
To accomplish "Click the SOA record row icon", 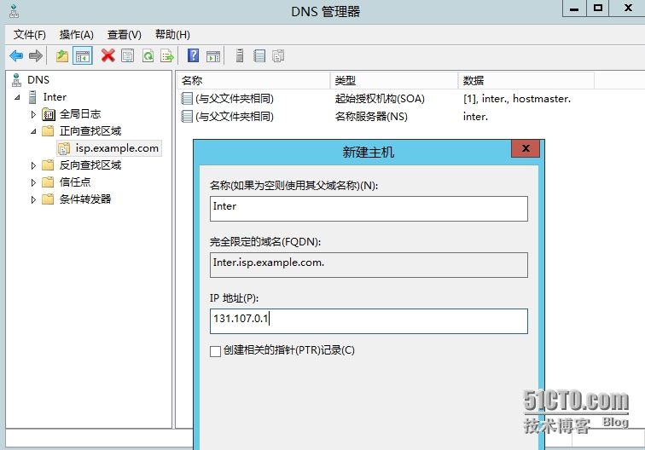I will point(187,99).
